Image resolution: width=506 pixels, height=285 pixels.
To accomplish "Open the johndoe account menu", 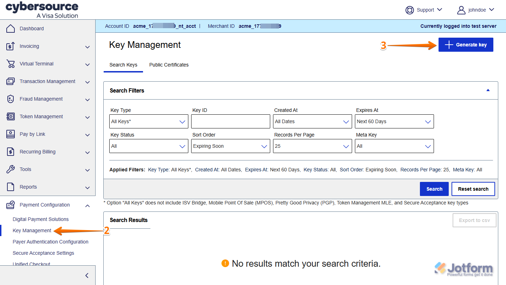I will coord(476,10).
